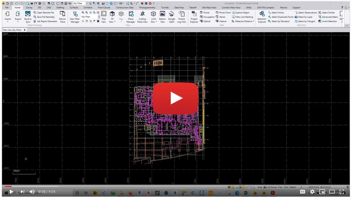Open Plane Manager

pyautogui.click(x=131, y=17)
